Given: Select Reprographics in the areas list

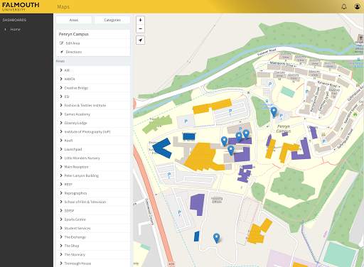Looking at the screenshot, I should click(93, 193).
